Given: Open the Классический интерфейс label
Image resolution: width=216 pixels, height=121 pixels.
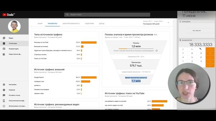Looking at the screenshot, I should point(17,101).
